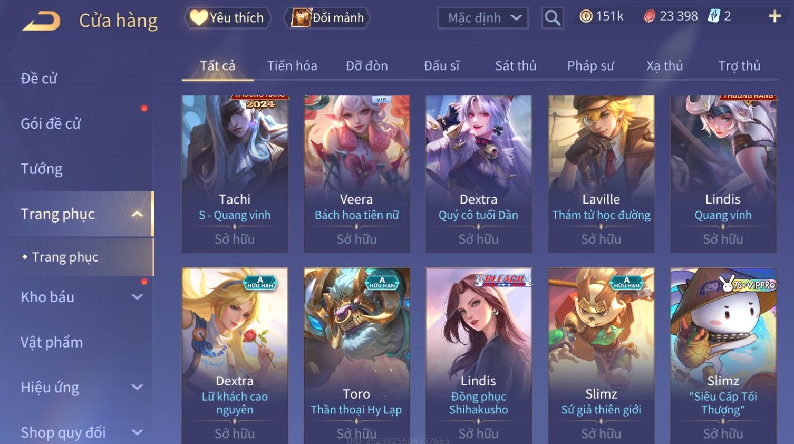The height and width of the screenshot is (444, 794).
Task: Click the red gem 23 398 icon
Action: tap(650, 16)
